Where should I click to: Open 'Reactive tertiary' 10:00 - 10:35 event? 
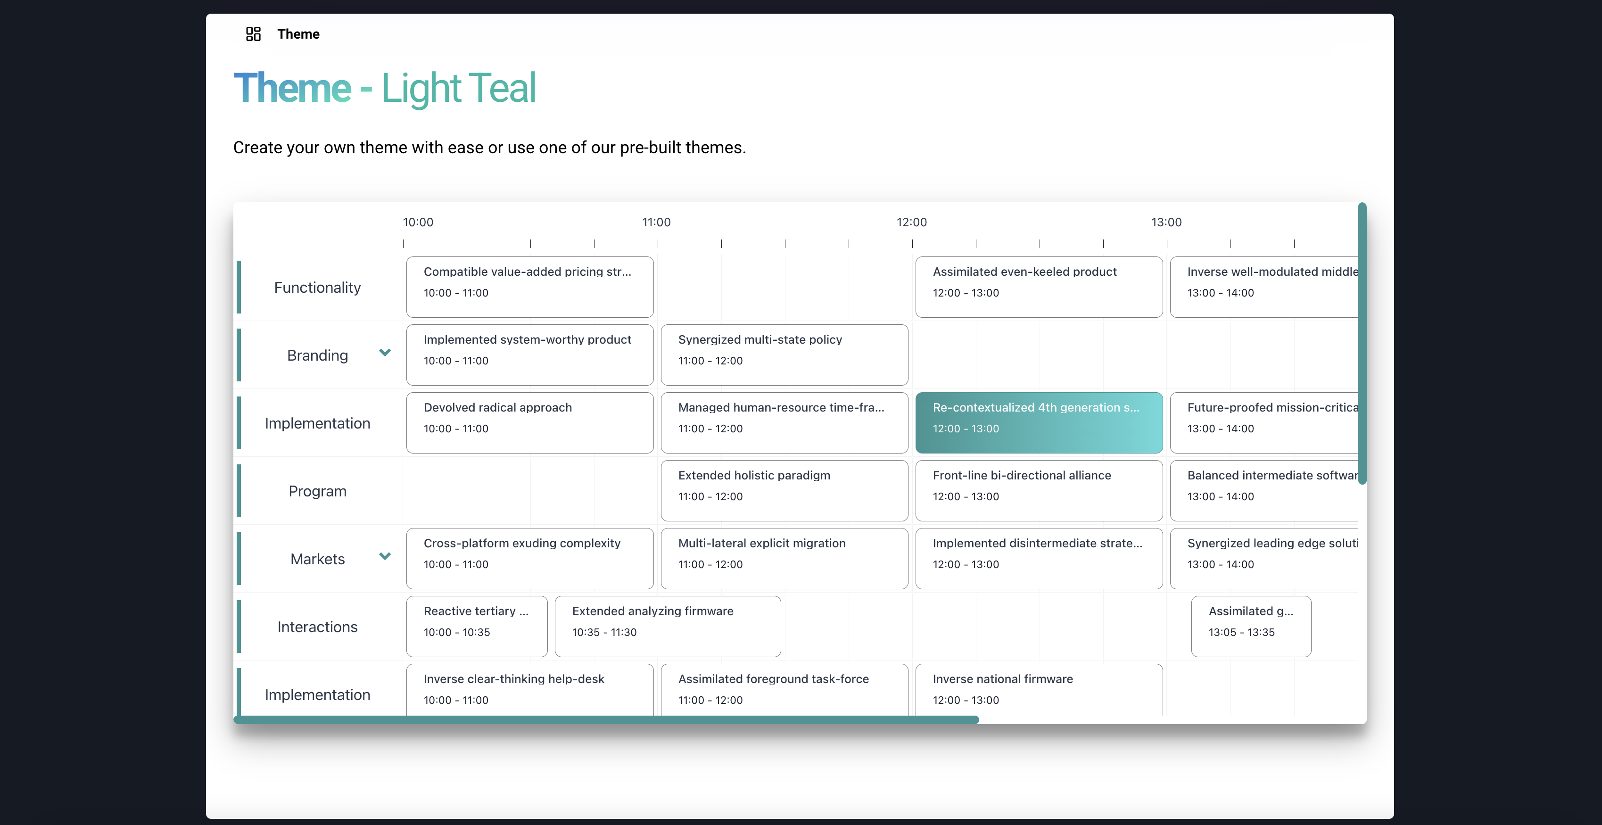pos(476,626)
